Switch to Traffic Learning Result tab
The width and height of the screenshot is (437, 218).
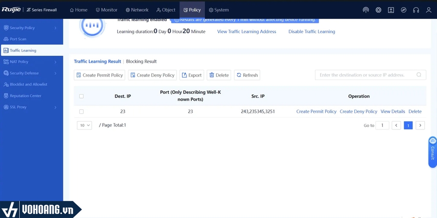pos(97,61)
